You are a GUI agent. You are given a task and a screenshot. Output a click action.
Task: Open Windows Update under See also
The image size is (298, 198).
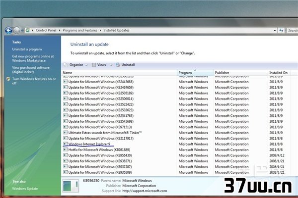[x=25, y=189]
